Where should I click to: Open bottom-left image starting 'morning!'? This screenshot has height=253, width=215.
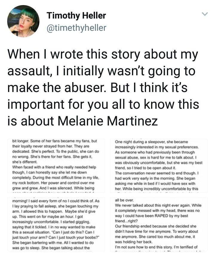pos(57,224)
